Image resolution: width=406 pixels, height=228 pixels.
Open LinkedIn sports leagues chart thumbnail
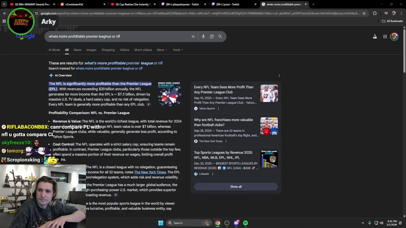(x=269, y=159)
